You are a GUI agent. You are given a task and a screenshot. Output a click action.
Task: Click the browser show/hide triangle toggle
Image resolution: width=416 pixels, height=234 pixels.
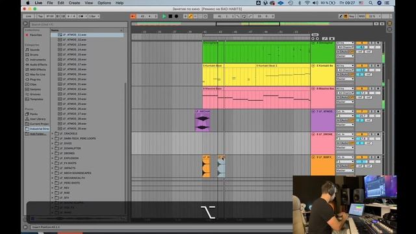pos(25,24)
